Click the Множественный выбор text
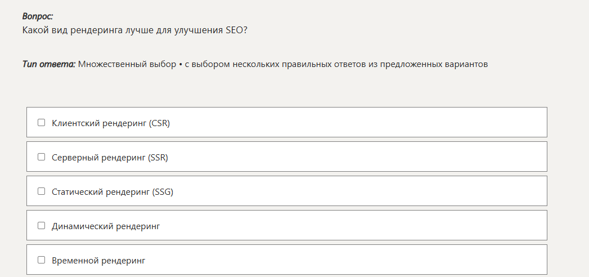Image resolution: width=589 pixels, height=277 pixels. (127, 64)
